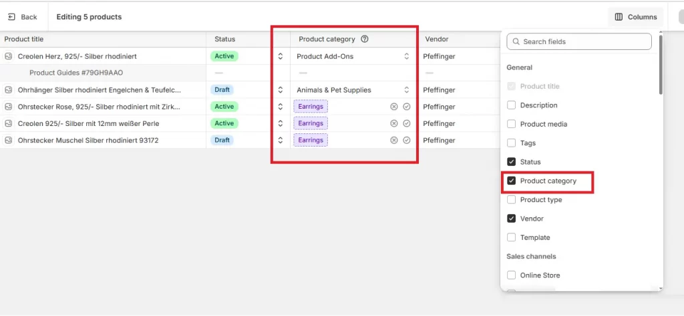Screen dimensions: 684x316
Task: Open the Columns picker button
Action: click(636, 17)
